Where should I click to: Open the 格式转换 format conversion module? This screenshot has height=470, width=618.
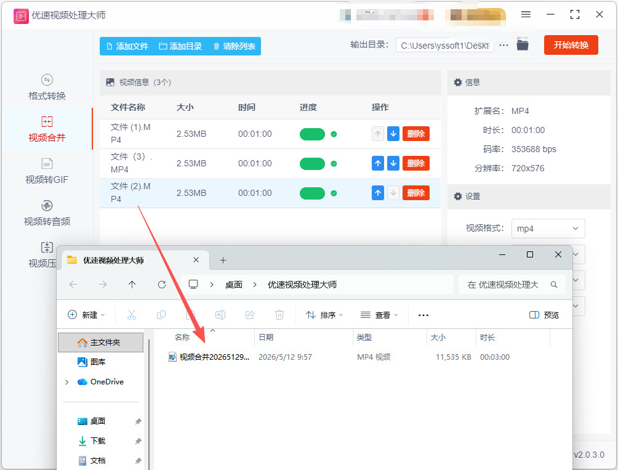(47, 87)
